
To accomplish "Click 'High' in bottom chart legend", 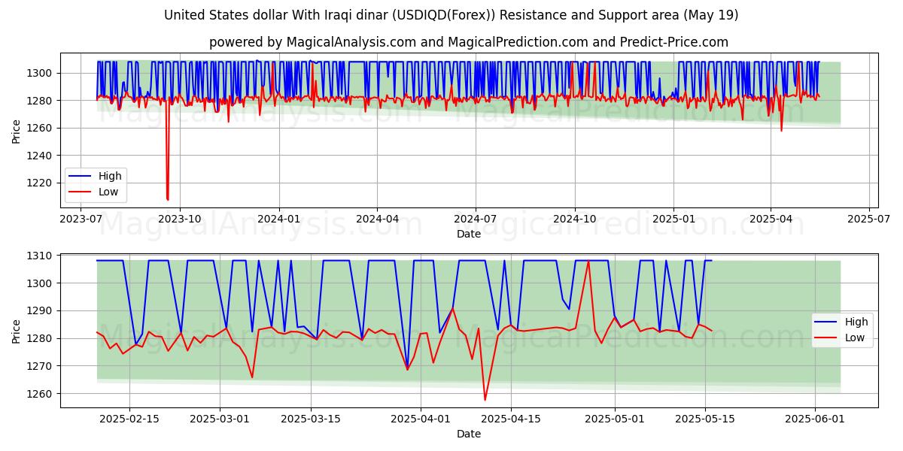I will coord(856,322).
